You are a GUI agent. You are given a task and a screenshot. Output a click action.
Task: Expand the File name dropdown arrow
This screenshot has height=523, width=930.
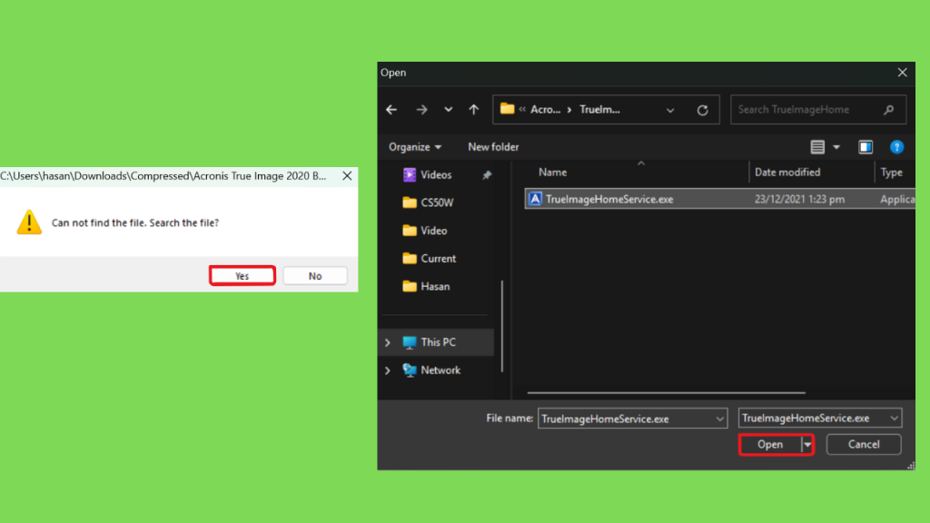719,419
